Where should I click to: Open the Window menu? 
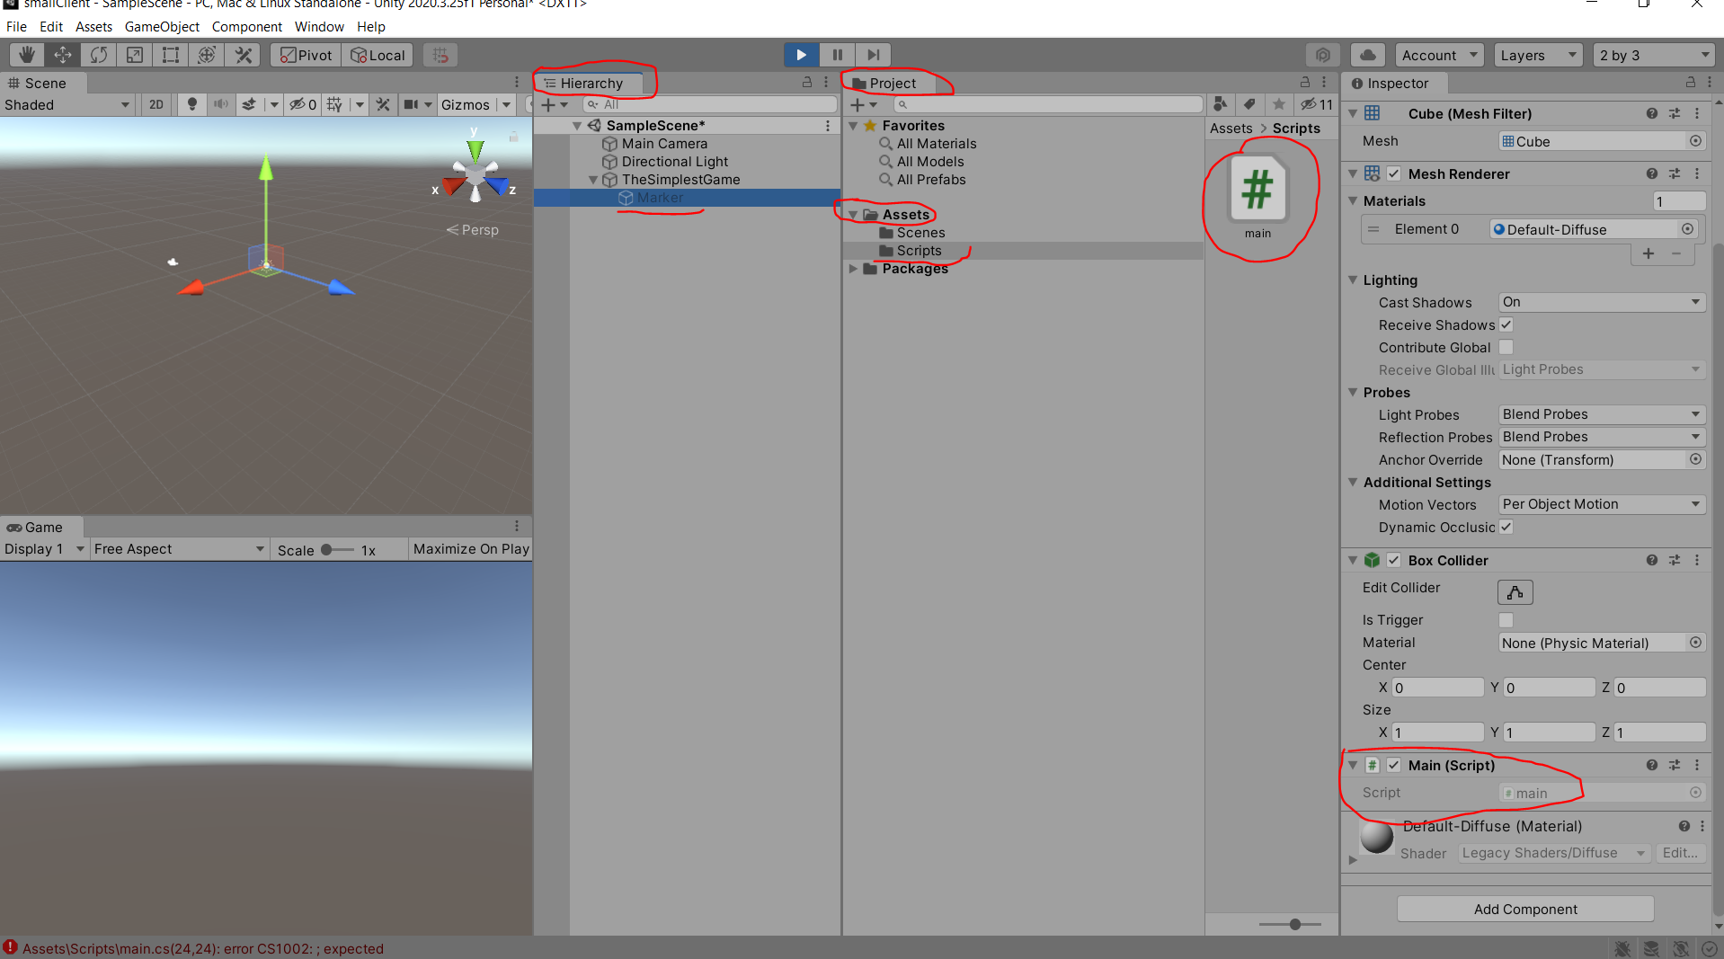(319, 27)
